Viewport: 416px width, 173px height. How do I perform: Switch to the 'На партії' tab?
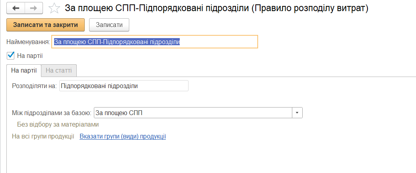[x=24, y=71]
